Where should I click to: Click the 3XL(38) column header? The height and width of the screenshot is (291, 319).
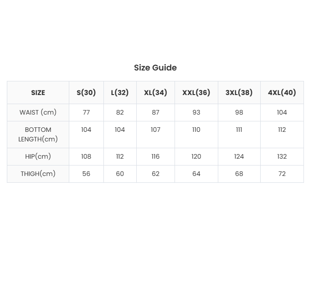[239, 93]
